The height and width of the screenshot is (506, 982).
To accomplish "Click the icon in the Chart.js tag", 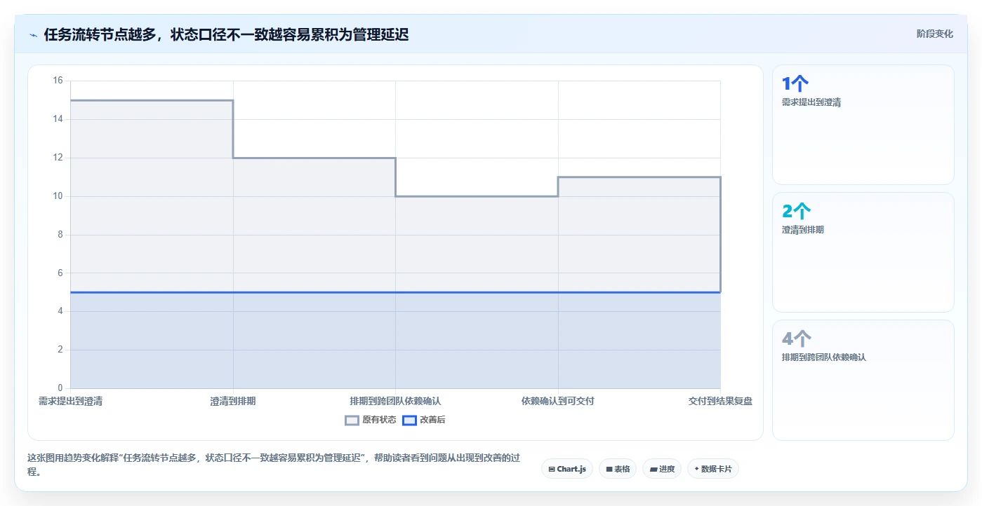I will [x=552, y=469].
